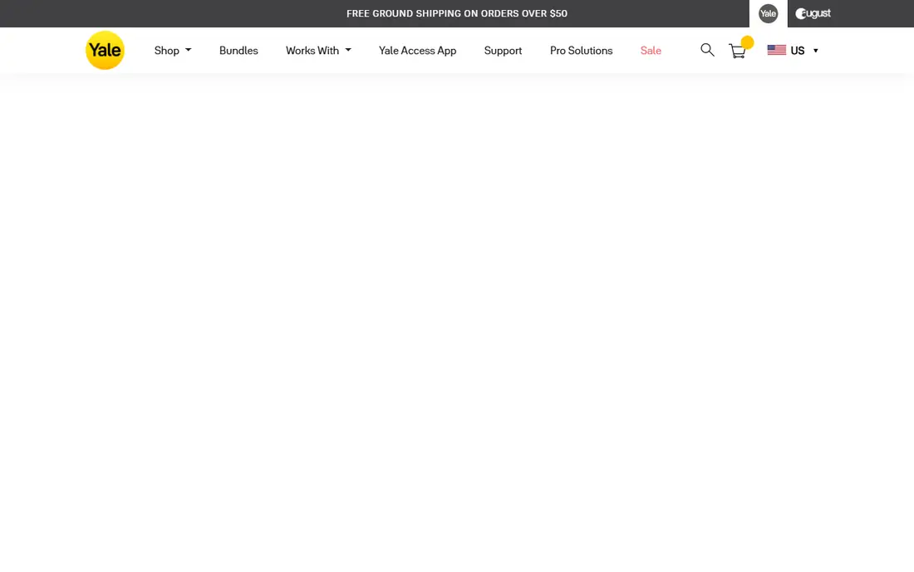Click the yellow Yale logo
This screenshot has width=914, height=572.
105,50
